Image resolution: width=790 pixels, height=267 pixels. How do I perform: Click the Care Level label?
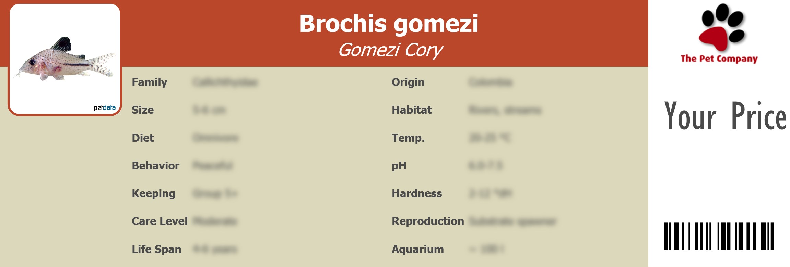pyautogui.click(x=160, y=221)
